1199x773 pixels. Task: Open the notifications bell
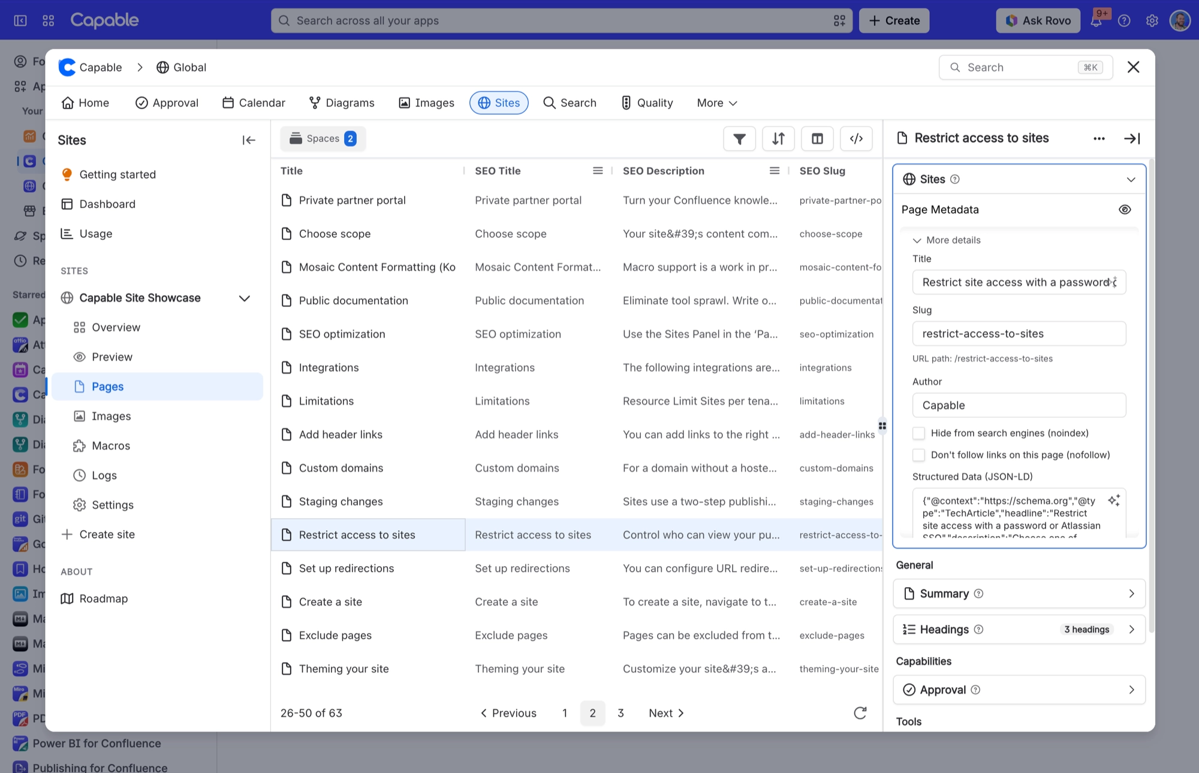[x=1096, y=20]
